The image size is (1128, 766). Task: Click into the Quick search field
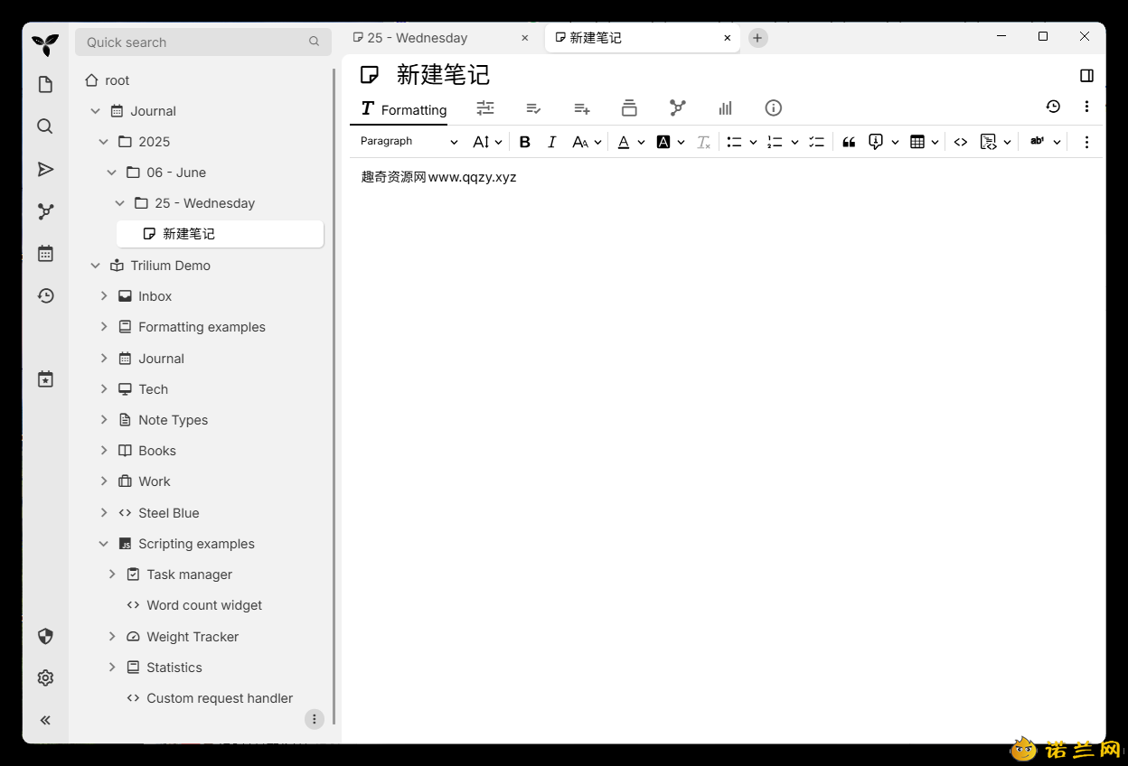[203, 42]
